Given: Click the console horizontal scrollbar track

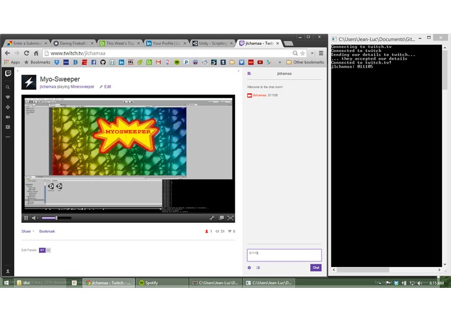Looking at the screenshot, I should pyautogui.click(x=387, y=270).
